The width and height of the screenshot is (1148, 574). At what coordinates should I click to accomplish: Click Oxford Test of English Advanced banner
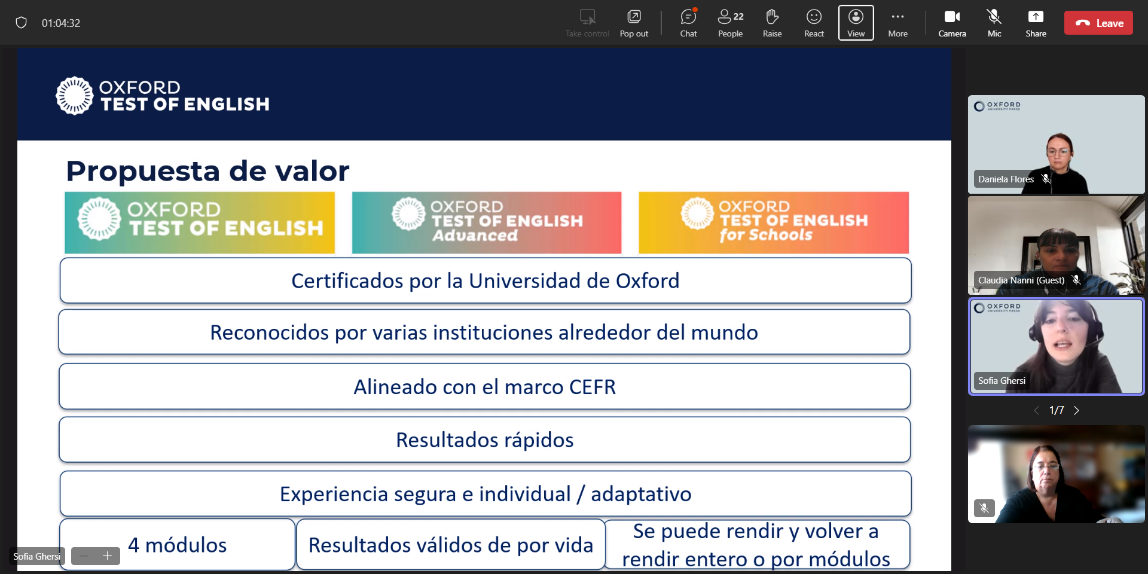487,222
